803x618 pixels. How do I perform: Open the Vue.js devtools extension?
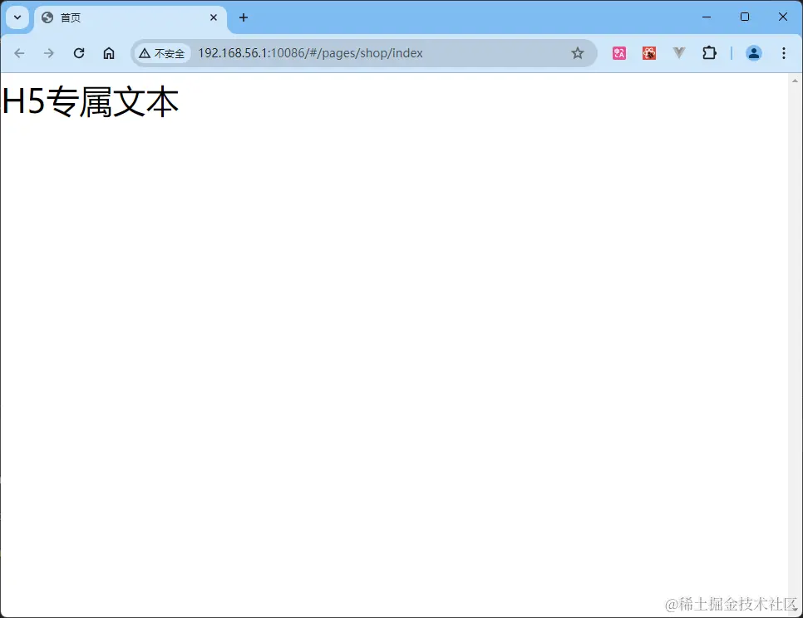[679, 52]
